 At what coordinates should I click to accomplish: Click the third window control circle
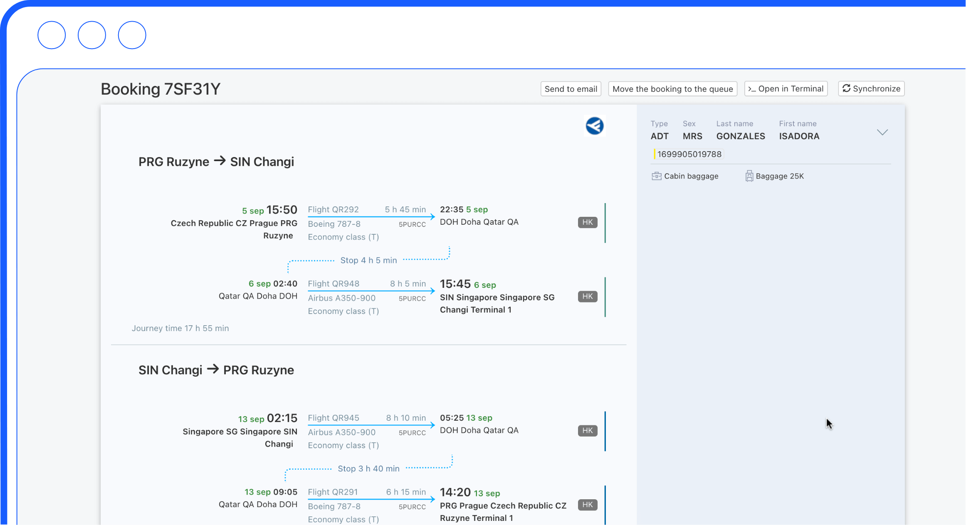(132, 35)
